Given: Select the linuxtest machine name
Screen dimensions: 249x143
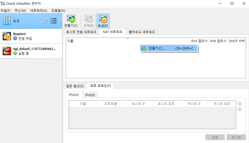Looking at the screenshot, I should point(19,34).
